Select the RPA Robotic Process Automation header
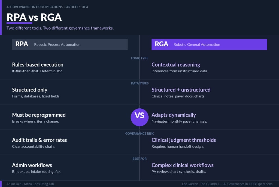Screen dimensions: 279x187 [x=70, y=44]
